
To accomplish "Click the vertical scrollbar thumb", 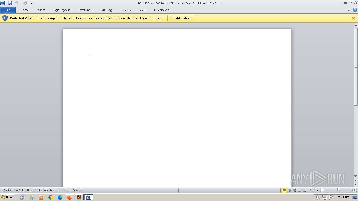I will click(356, 66).
